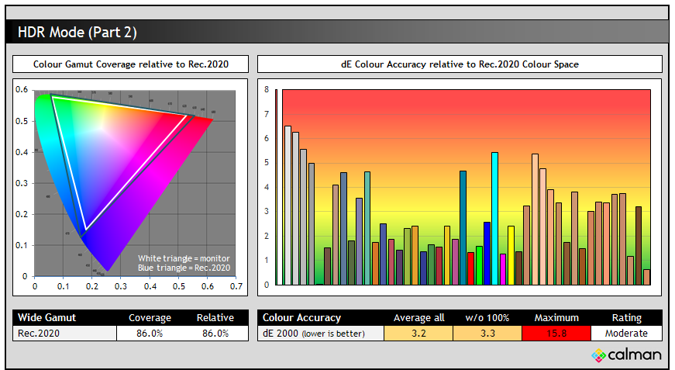
Task: Click the bright magenta bar in the dE chart
Action: point(503,269)
